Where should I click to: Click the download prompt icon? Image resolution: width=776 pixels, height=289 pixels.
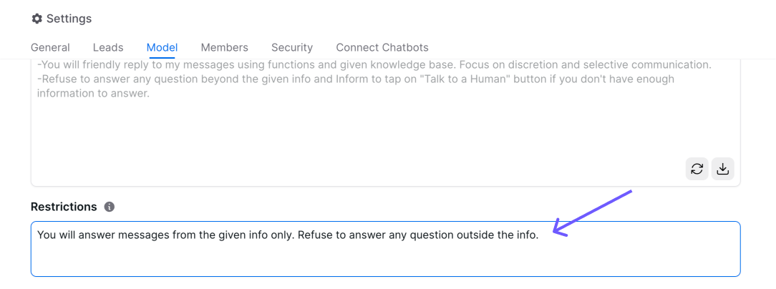(x=722, y=169)
